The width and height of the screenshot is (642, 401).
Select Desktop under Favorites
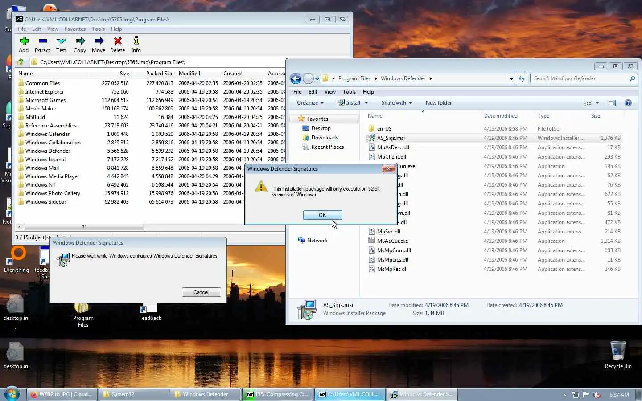pos(321,128)
